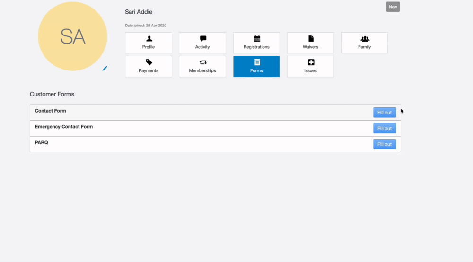The width and height of the screenshot is (473, 262).
Task: Click the SA avatar circle
Action: pos(72,37)
